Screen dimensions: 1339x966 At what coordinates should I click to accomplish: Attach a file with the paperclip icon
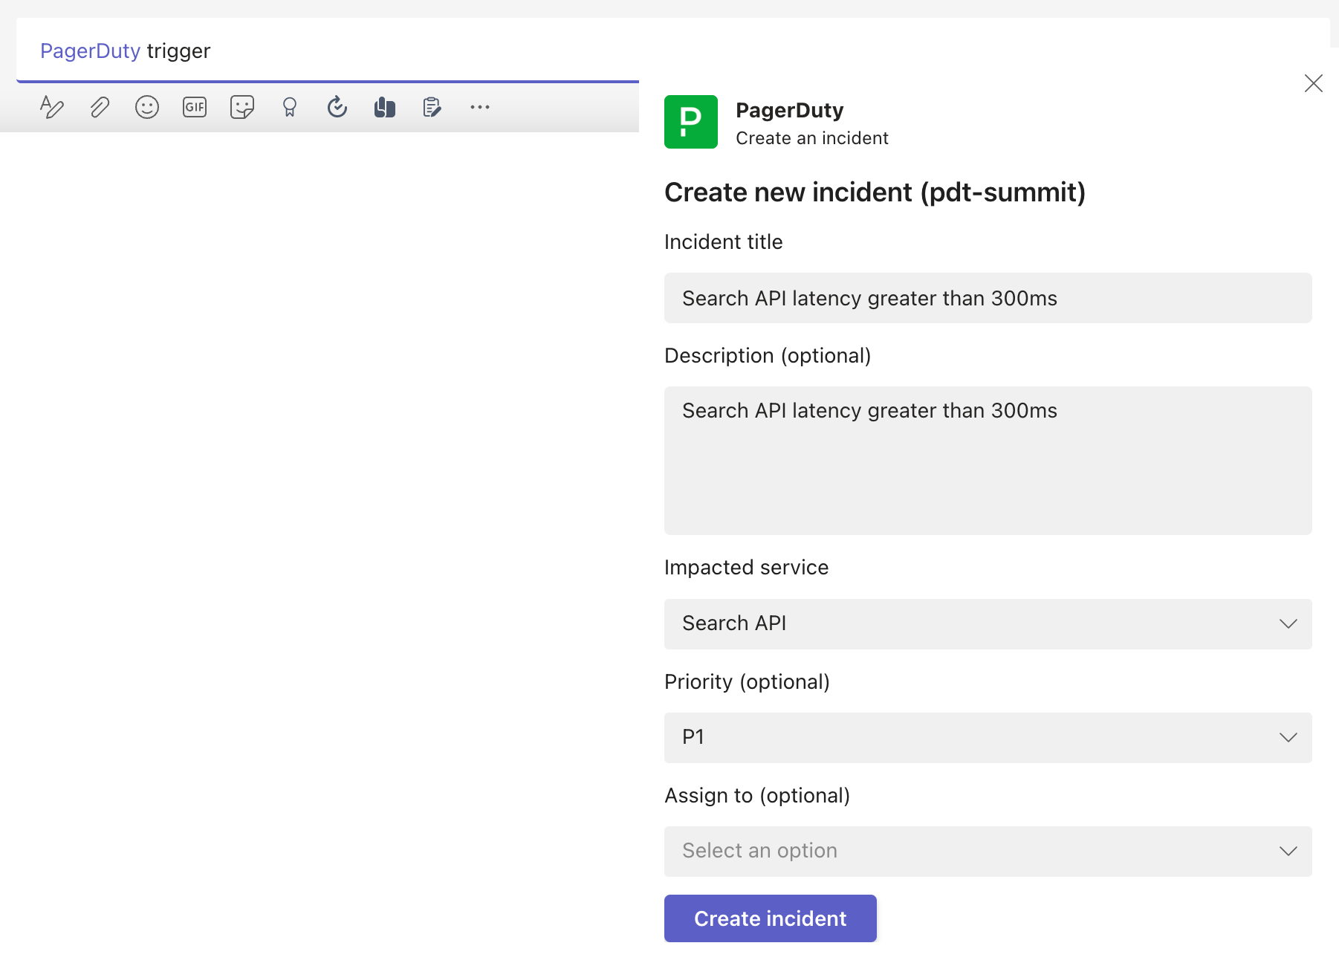100,107
